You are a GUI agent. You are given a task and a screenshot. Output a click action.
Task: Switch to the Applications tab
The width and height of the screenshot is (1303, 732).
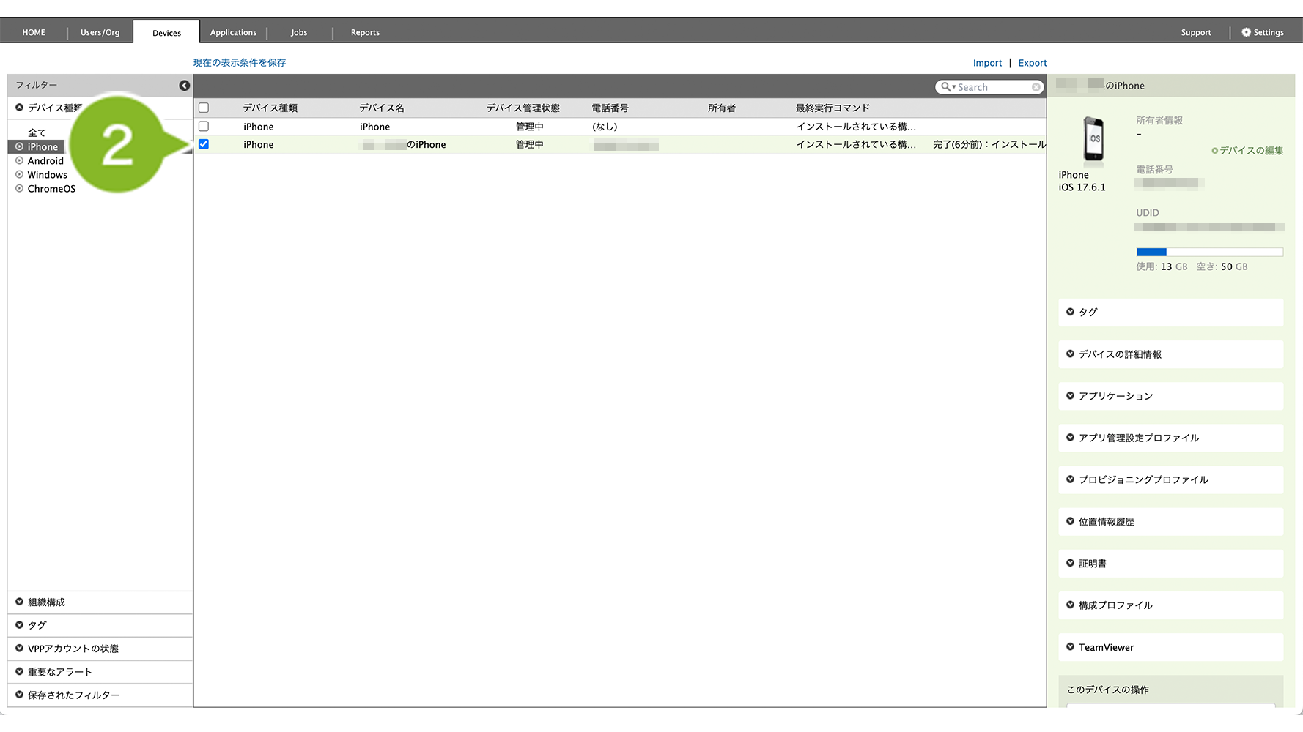click(x=233, y=32)
